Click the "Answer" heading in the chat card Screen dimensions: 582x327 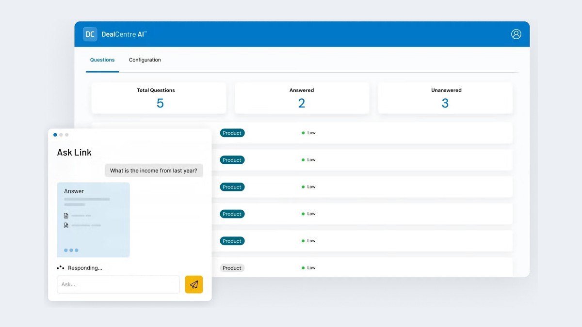tap(74, 191)
